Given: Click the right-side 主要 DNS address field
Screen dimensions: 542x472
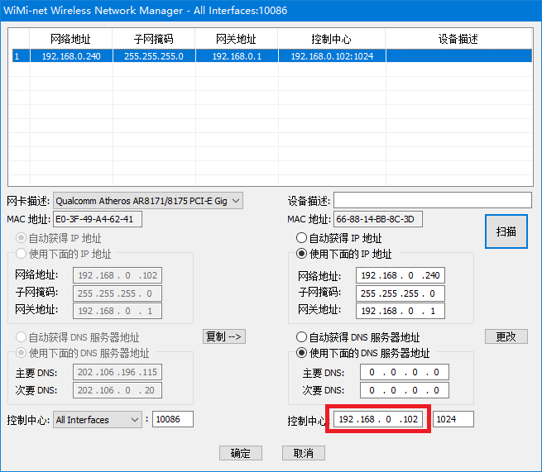Looking at the screenshot, I should coord(404,372).
